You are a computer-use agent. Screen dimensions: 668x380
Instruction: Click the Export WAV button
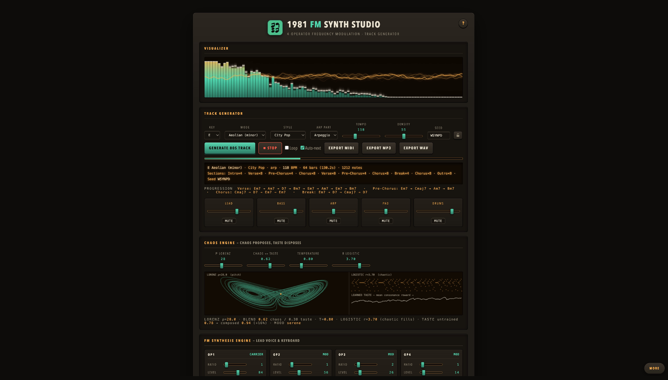point(416,148)
